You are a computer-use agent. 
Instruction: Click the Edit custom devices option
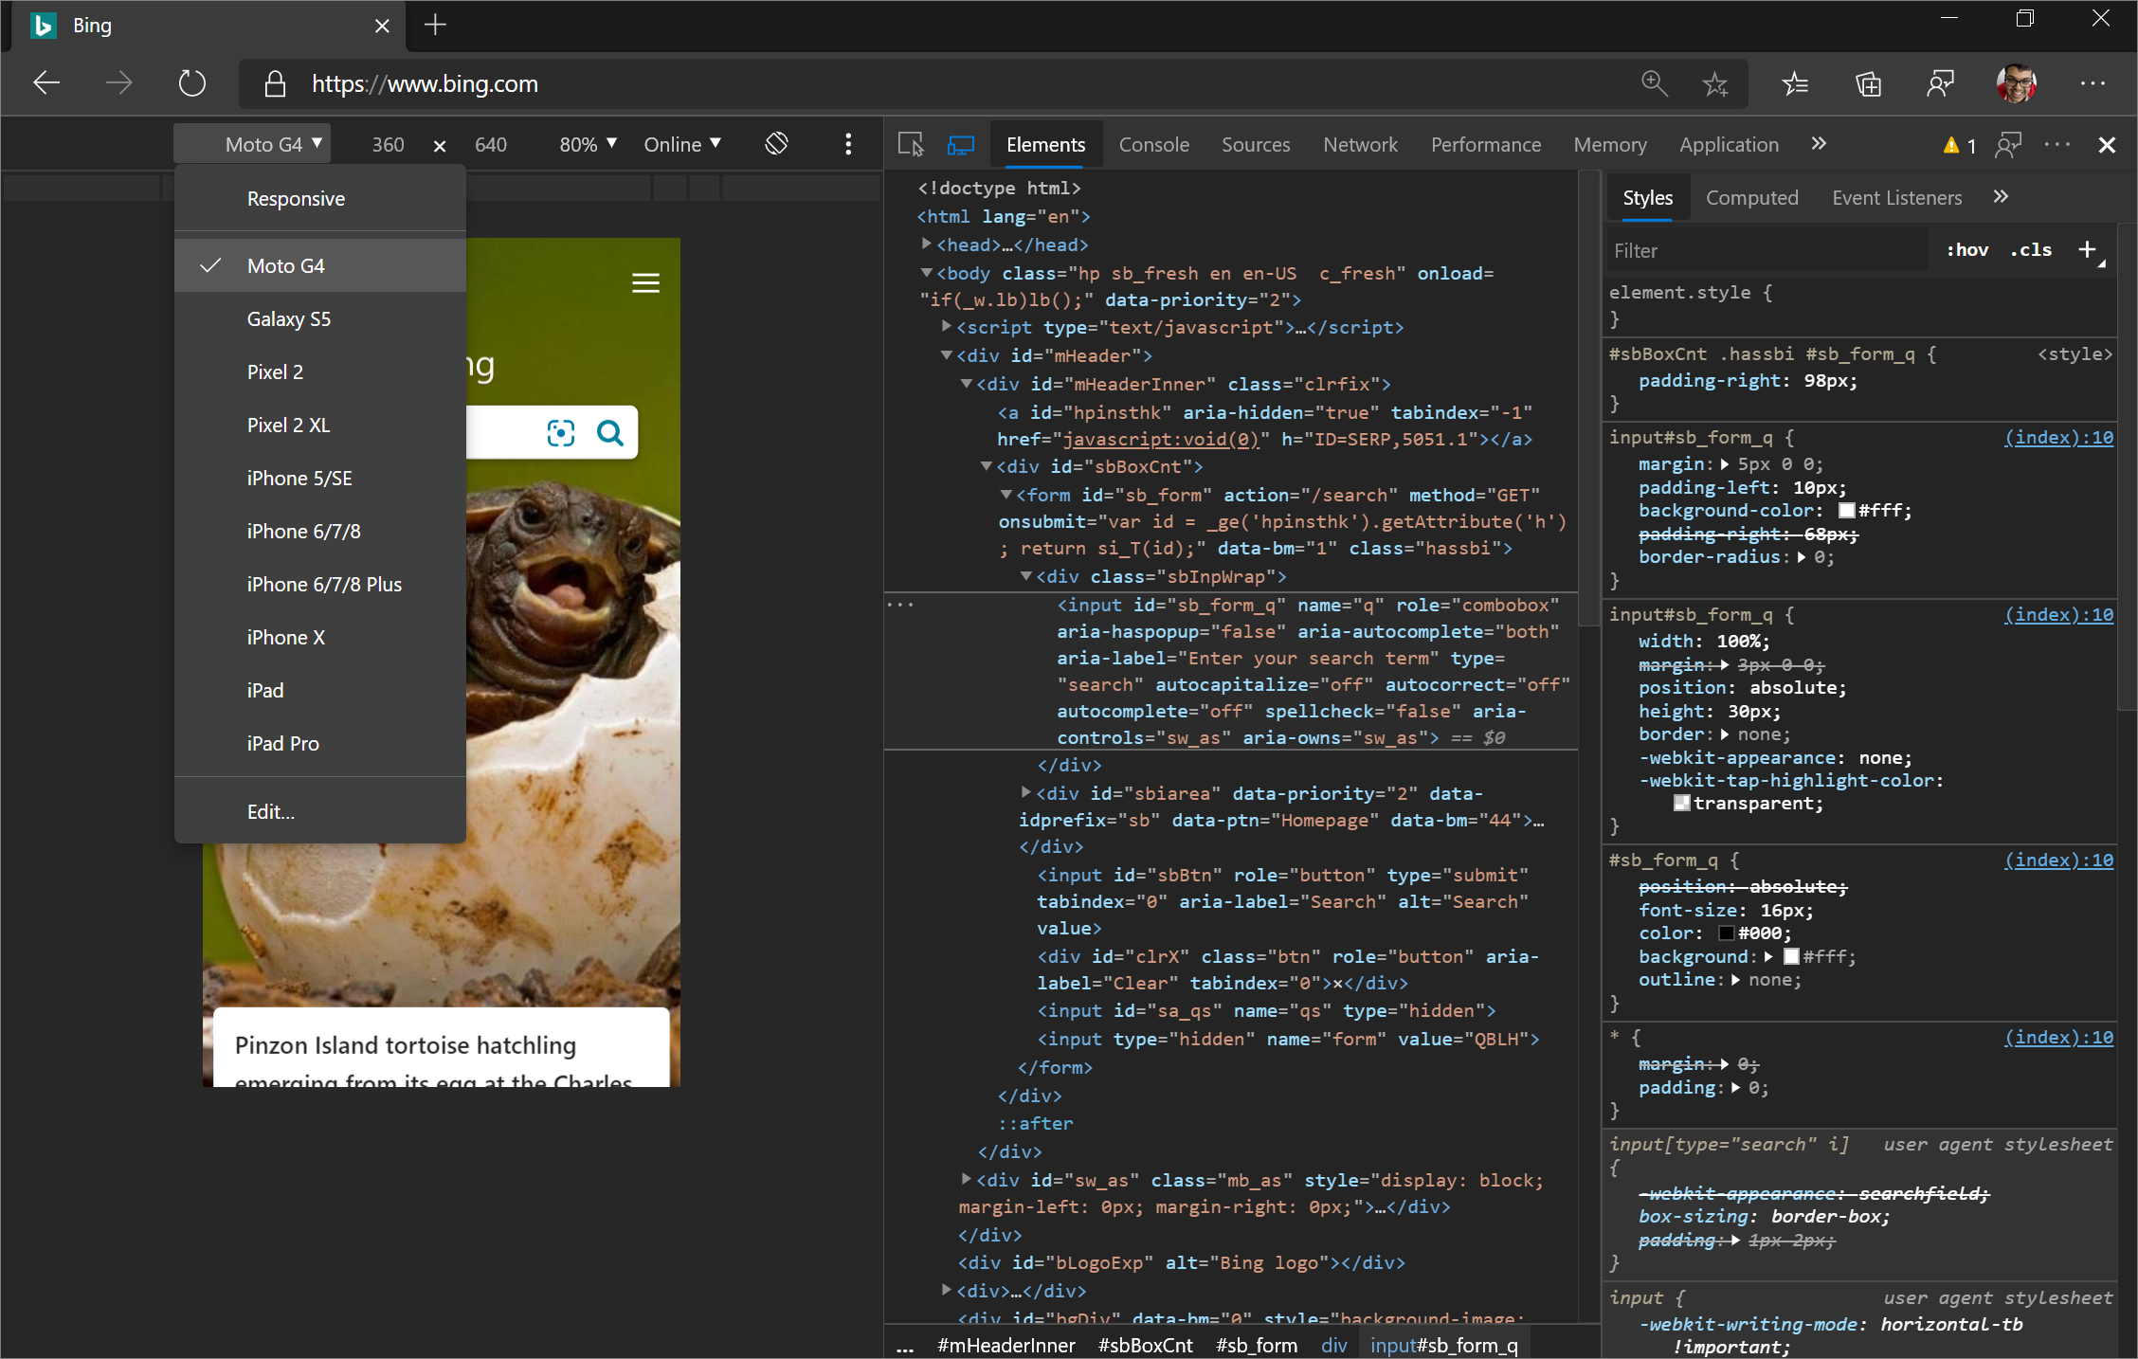(271, 810)
